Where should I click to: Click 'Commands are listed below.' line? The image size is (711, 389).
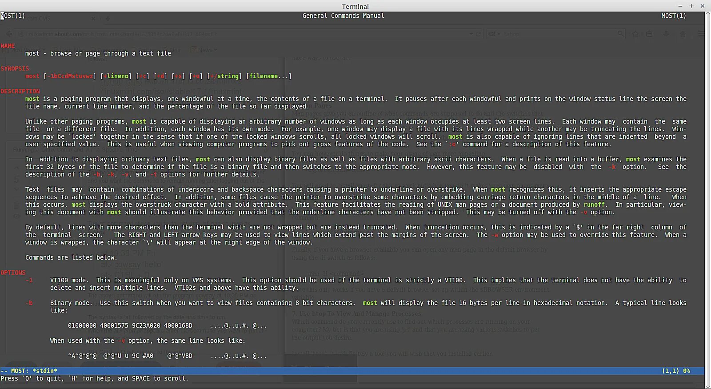71,257
